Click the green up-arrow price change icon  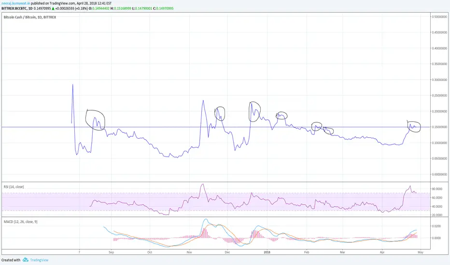click(x=53, y=8)
